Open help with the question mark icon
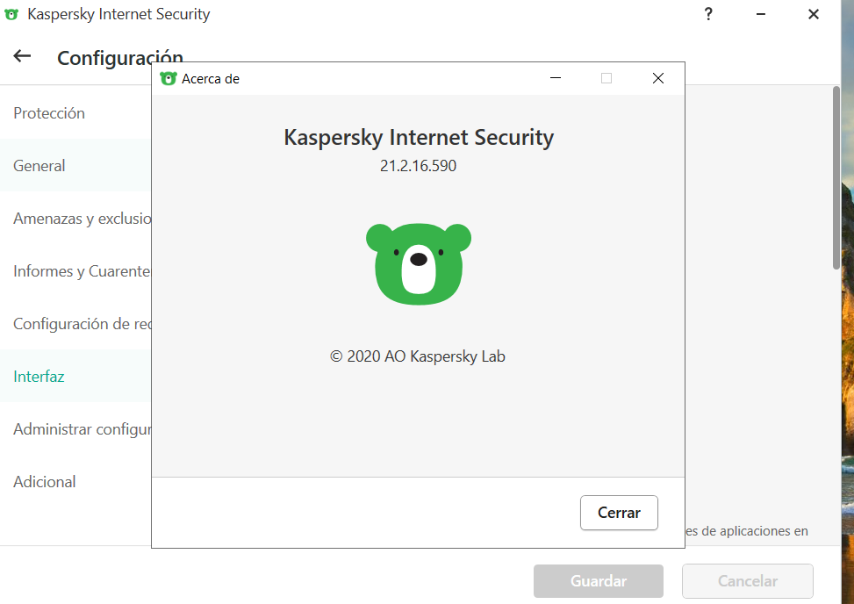Screen dimensions: 854x604 point(708,14)
